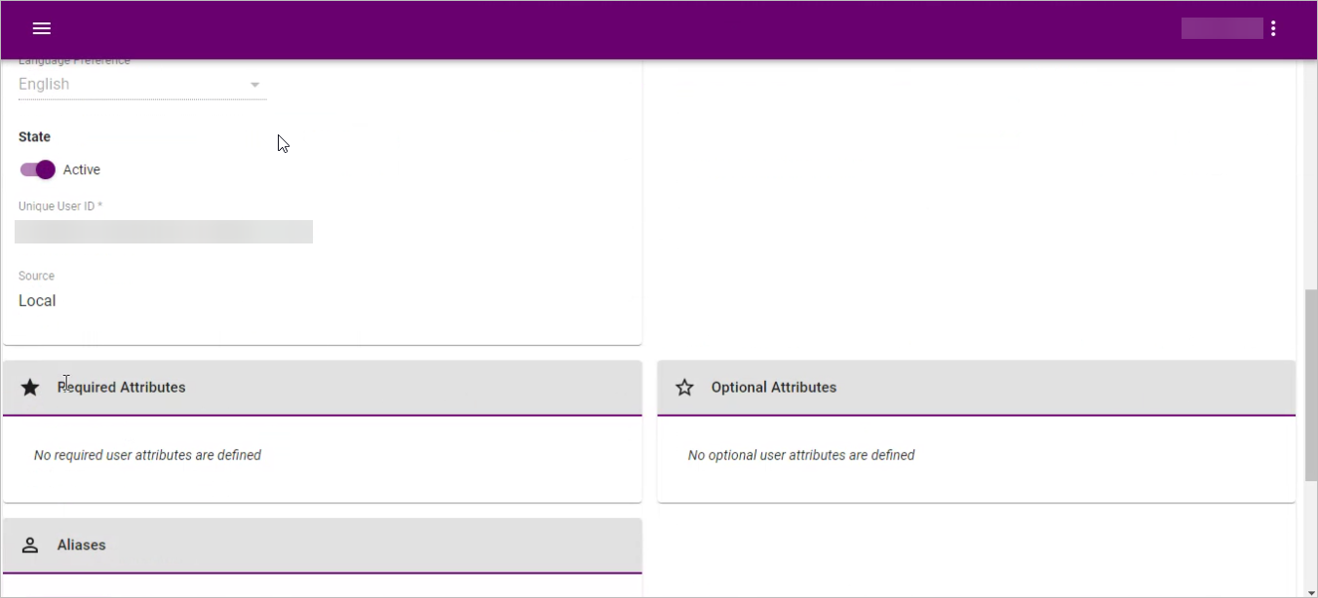Click the outlined star icon for Optional Attributes
The height and width of the screenshot is (598, 1318).
click(684, 388)
